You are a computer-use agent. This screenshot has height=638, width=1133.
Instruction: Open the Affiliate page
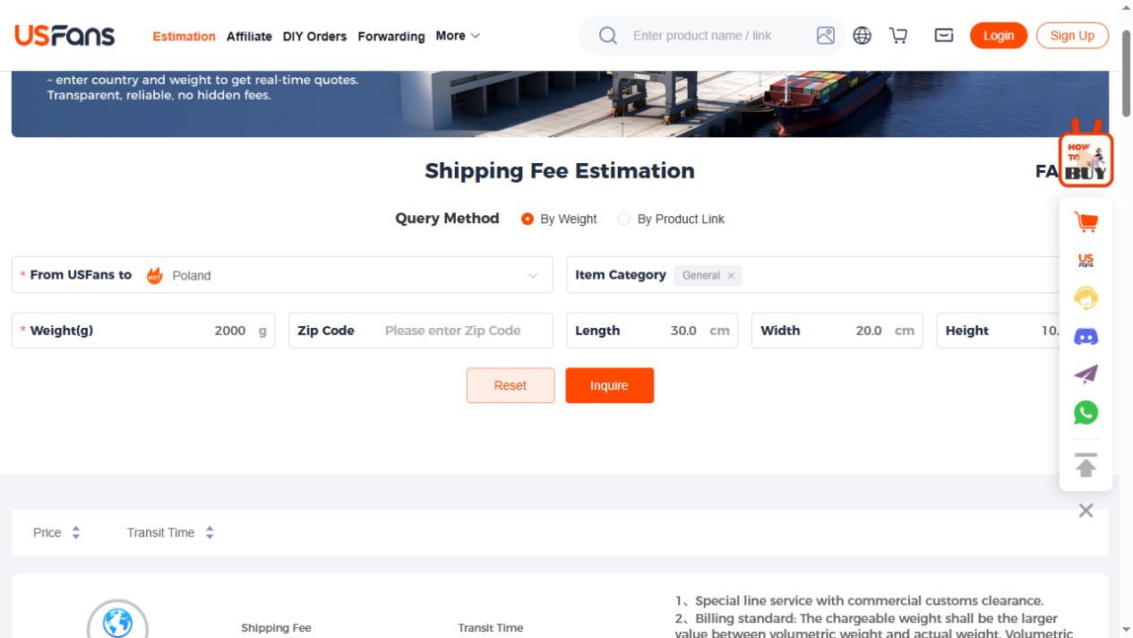[249, 36]
